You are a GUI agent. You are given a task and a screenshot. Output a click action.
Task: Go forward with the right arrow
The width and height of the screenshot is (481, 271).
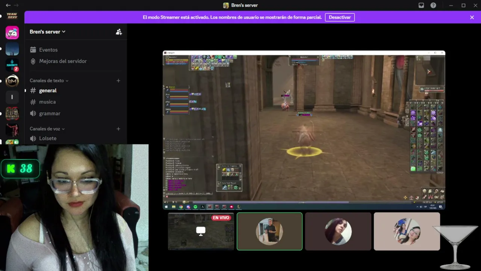click(x=16, y=5)
